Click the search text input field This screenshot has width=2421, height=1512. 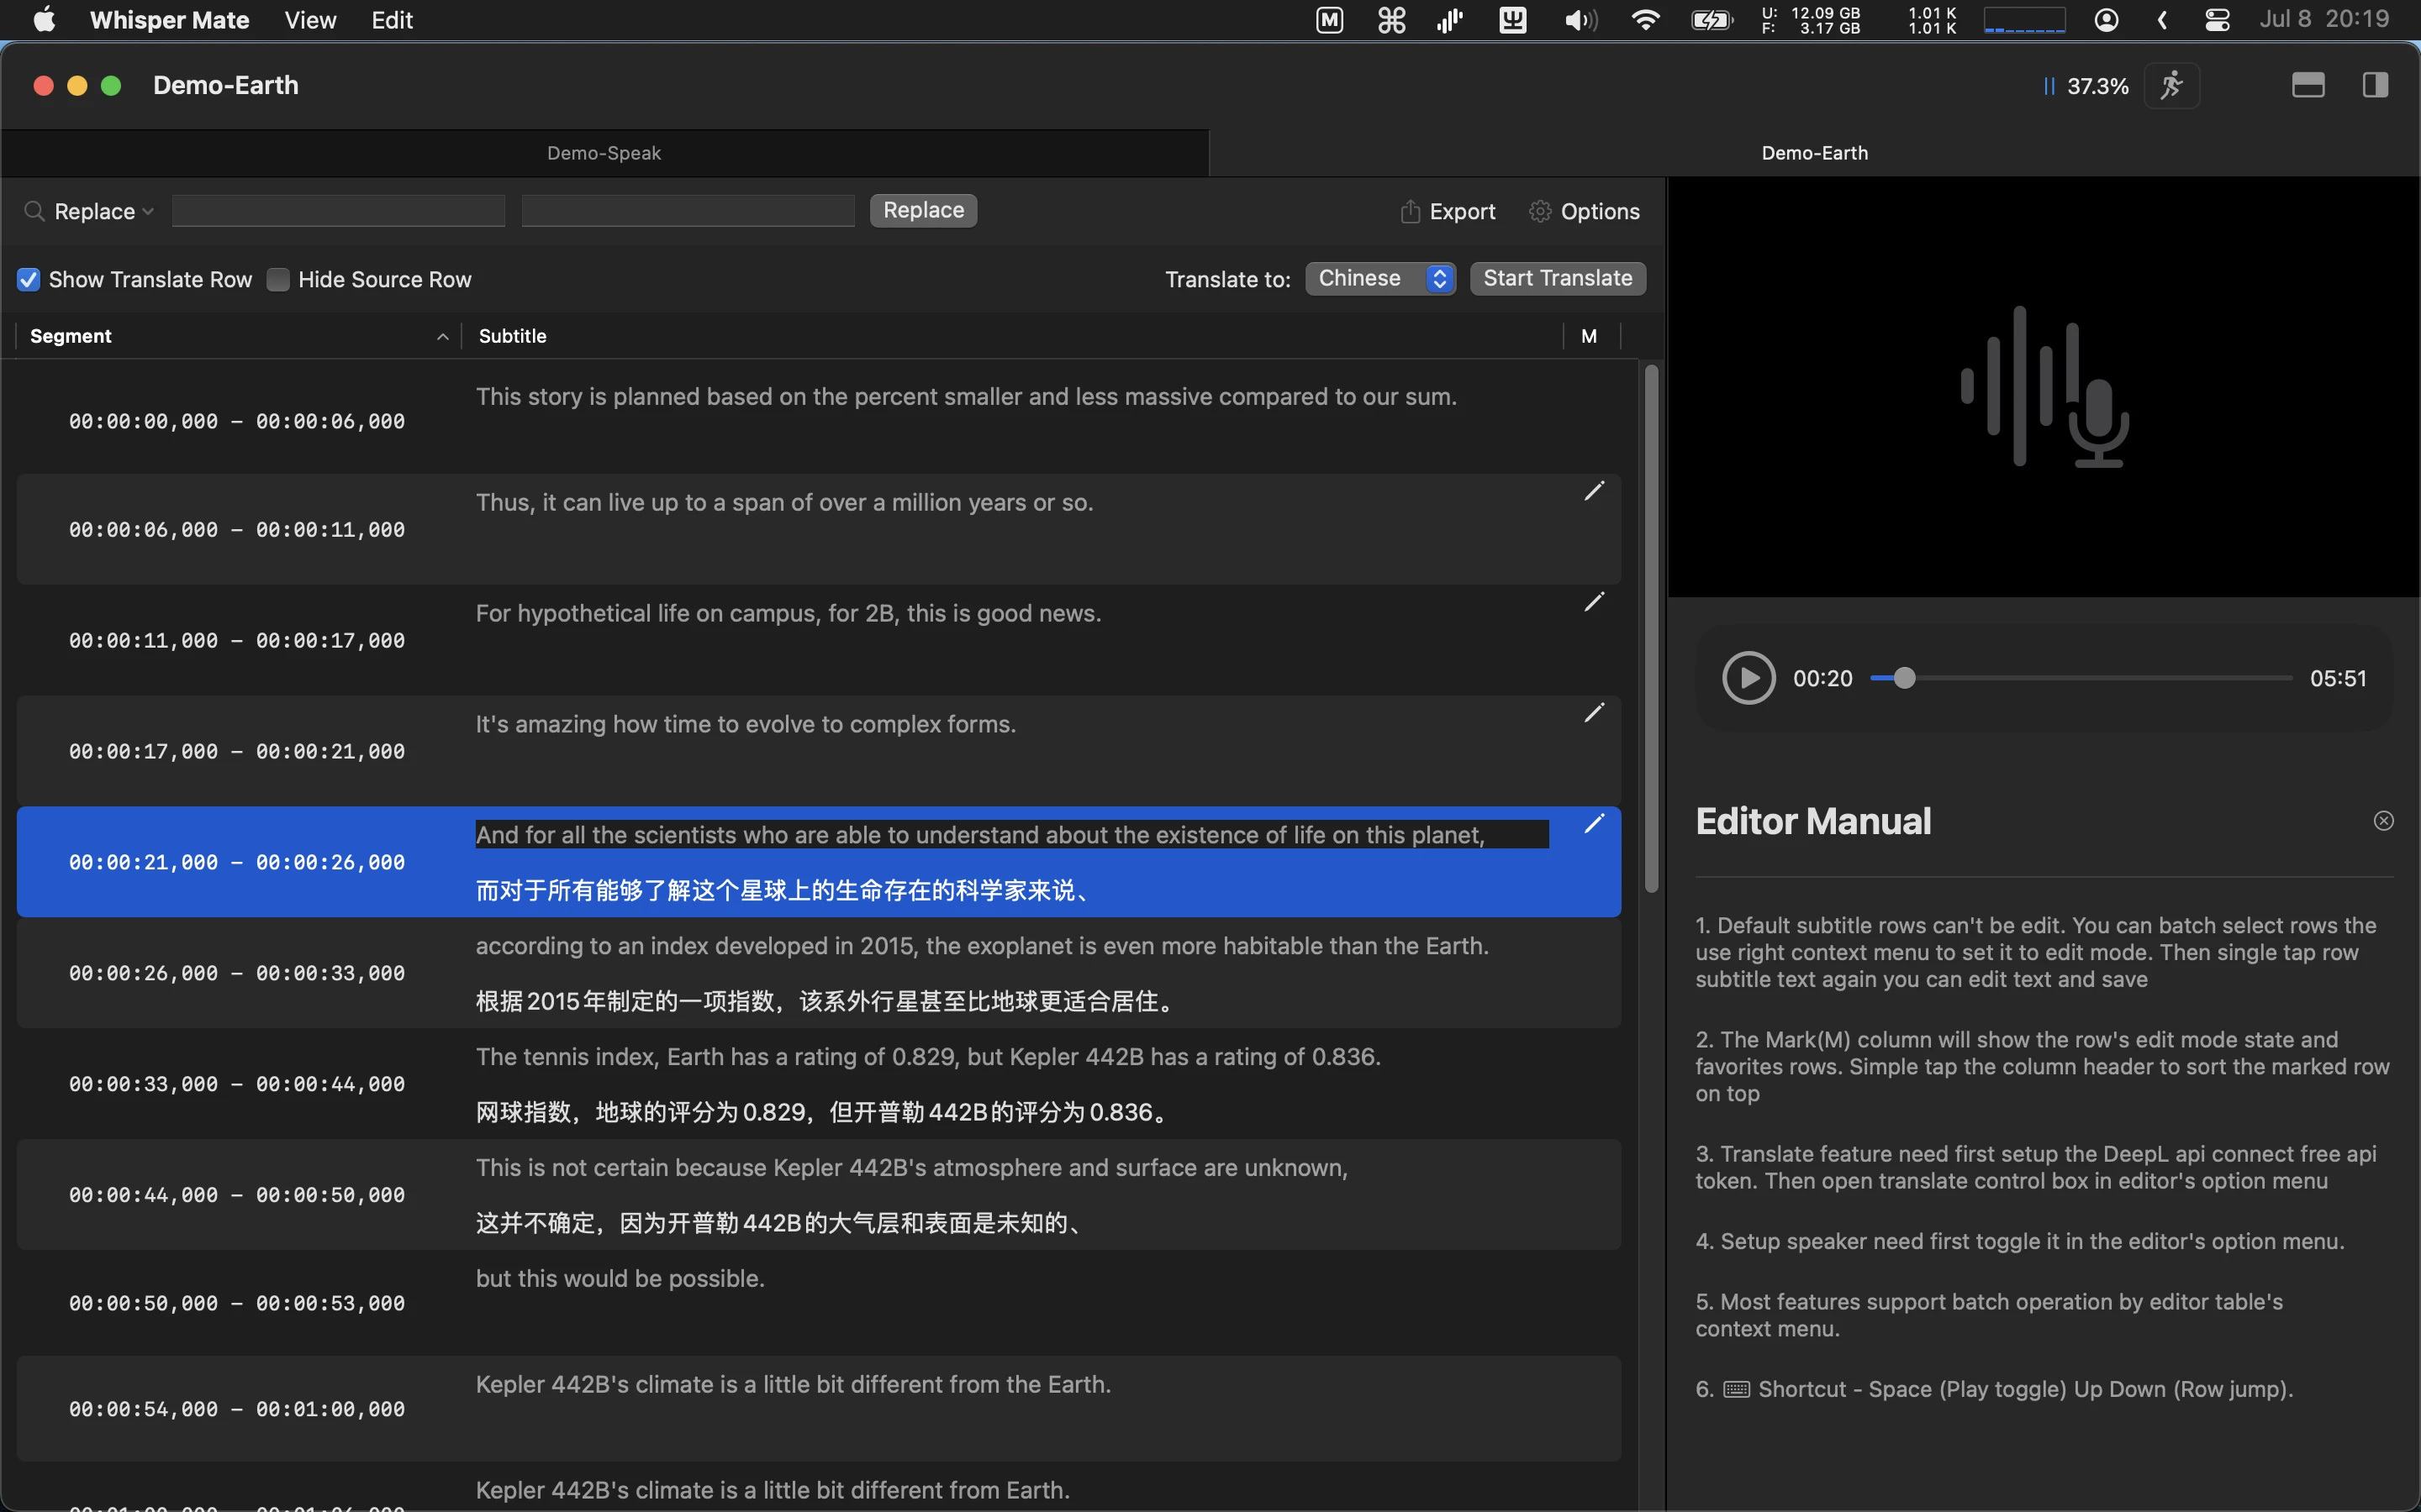pos(338,211)
